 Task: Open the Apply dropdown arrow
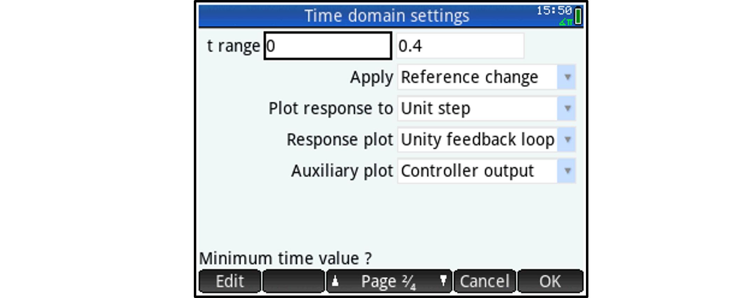[567, 77]
